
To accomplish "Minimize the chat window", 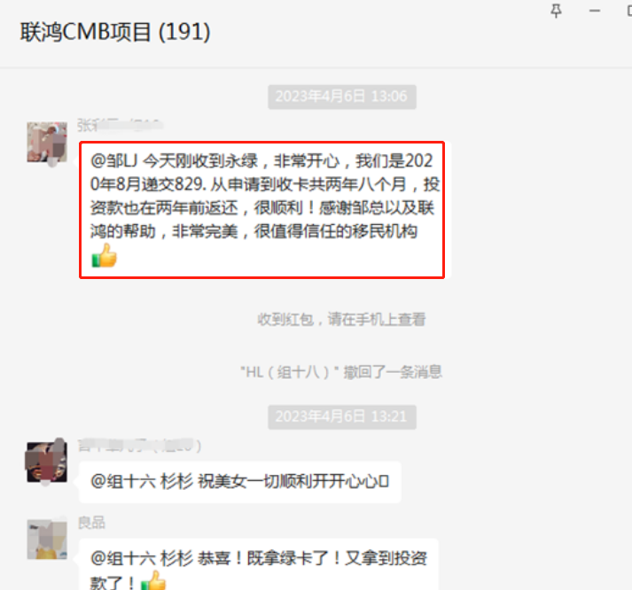I will tap(595, 11).
